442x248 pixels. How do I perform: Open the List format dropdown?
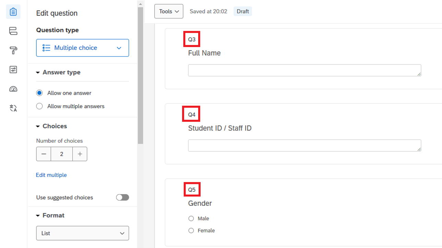coord(82,233)
